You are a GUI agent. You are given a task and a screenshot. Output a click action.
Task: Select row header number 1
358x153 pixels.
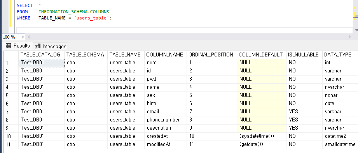click(11, 63)
